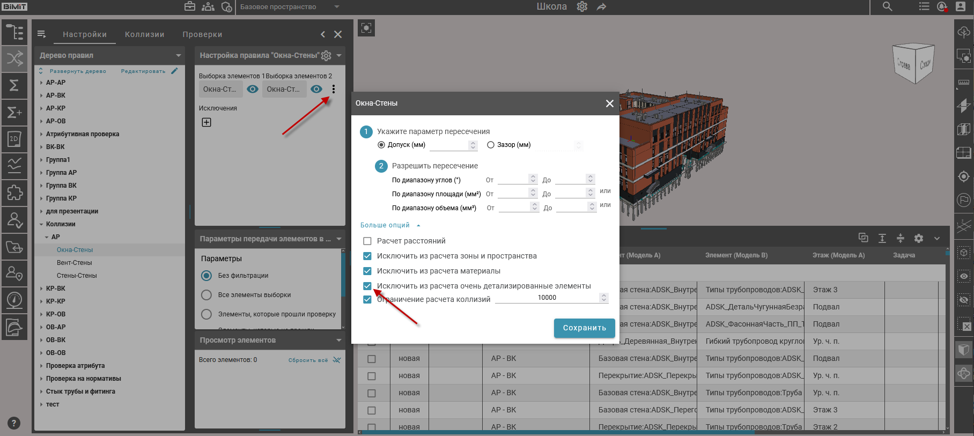Open three-dot menu beside element selections
The height and width of the screenshot is (436, 974).
click(x=334, y=89)
